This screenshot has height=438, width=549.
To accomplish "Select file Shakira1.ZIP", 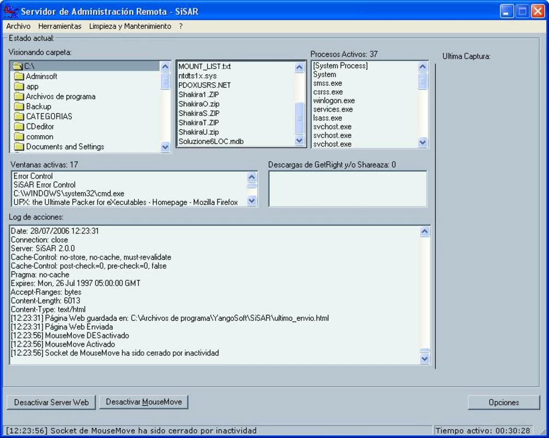I will (198, 95).
